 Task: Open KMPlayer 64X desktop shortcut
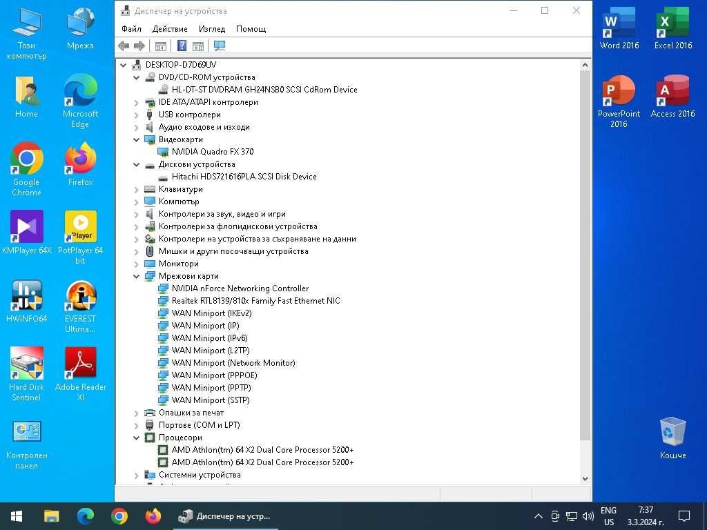click(x=27, y=233)
